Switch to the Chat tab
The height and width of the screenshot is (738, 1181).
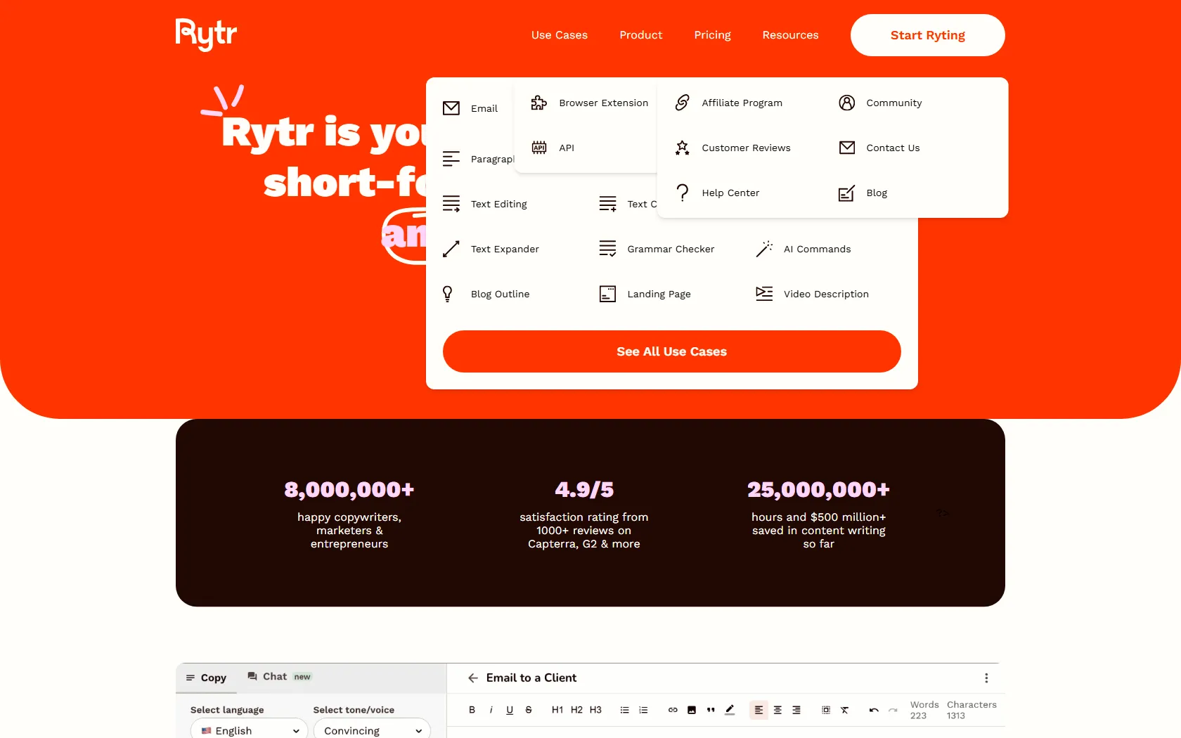[279, 676]
